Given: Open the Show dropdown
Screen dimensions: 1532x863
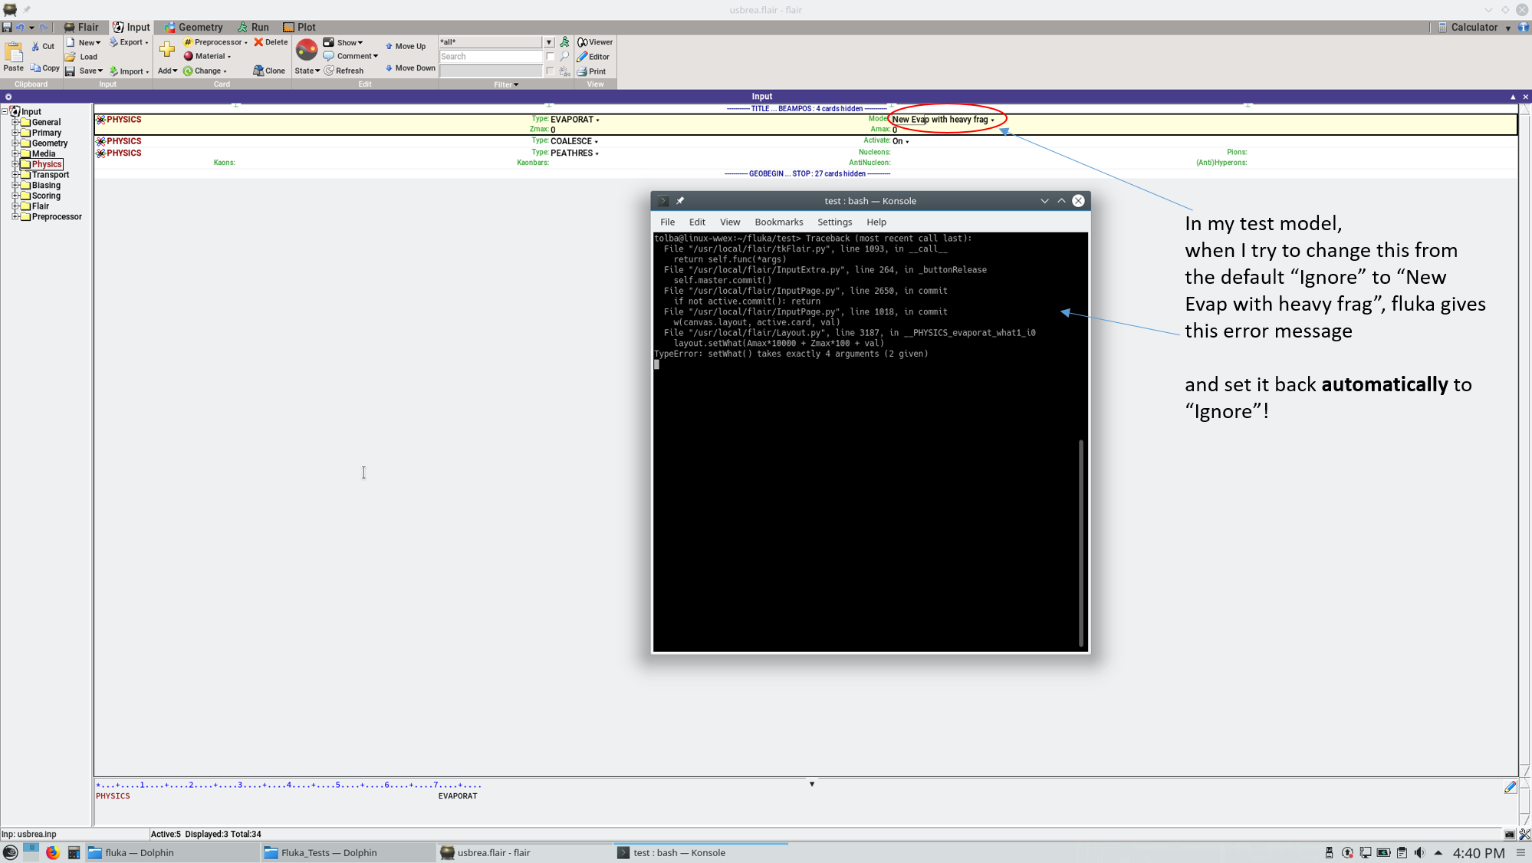Looking at the screenshot, I should pos(343,42).
